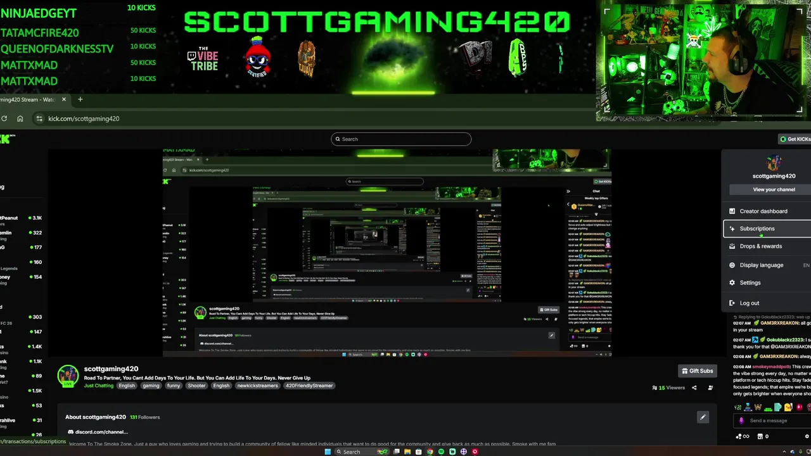Click the smokeymaddpott username in chat
The width and height of the screenshot is (811, 456).
(772, 367)
